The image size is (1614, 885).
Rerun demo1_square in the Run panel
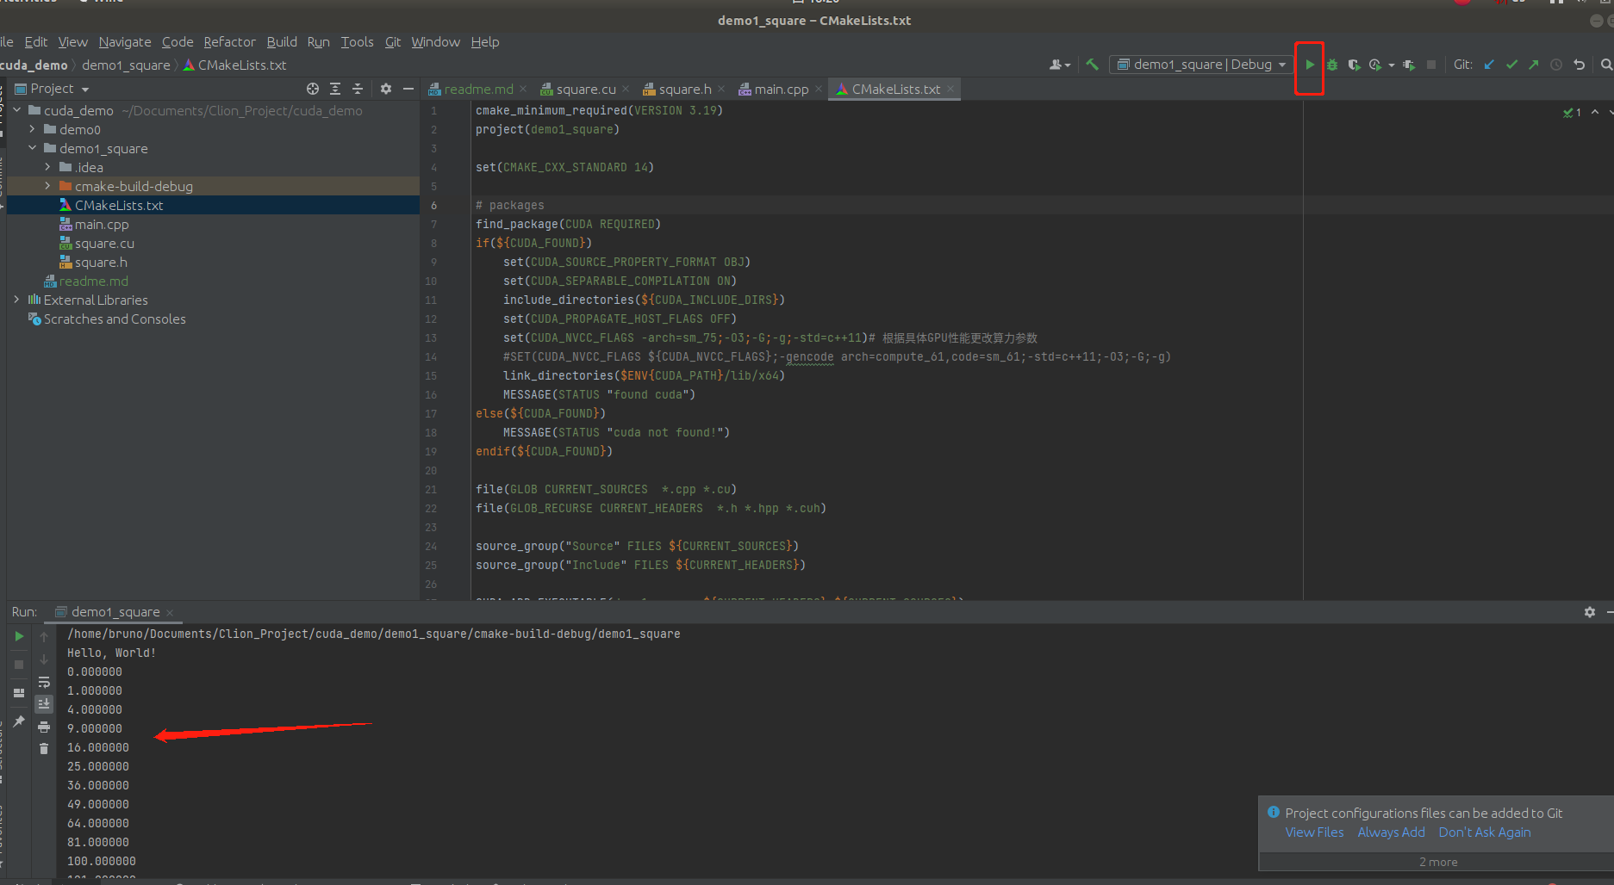click(19, 636)
